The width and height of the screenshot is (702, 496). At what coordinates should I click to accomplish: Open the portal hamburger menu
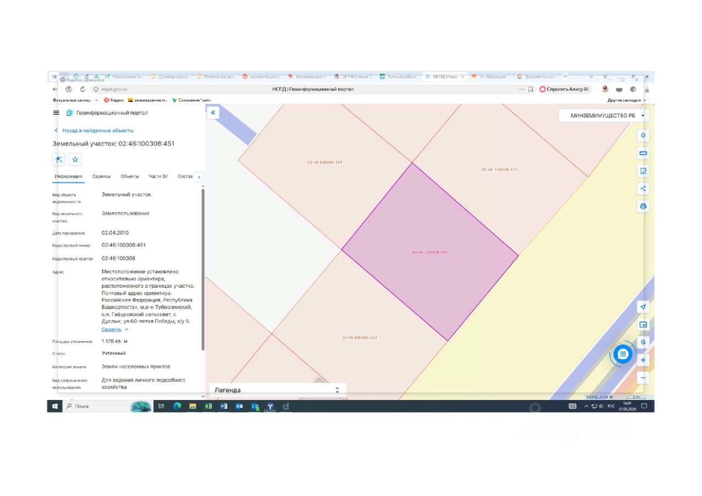[x=56, y=113]
